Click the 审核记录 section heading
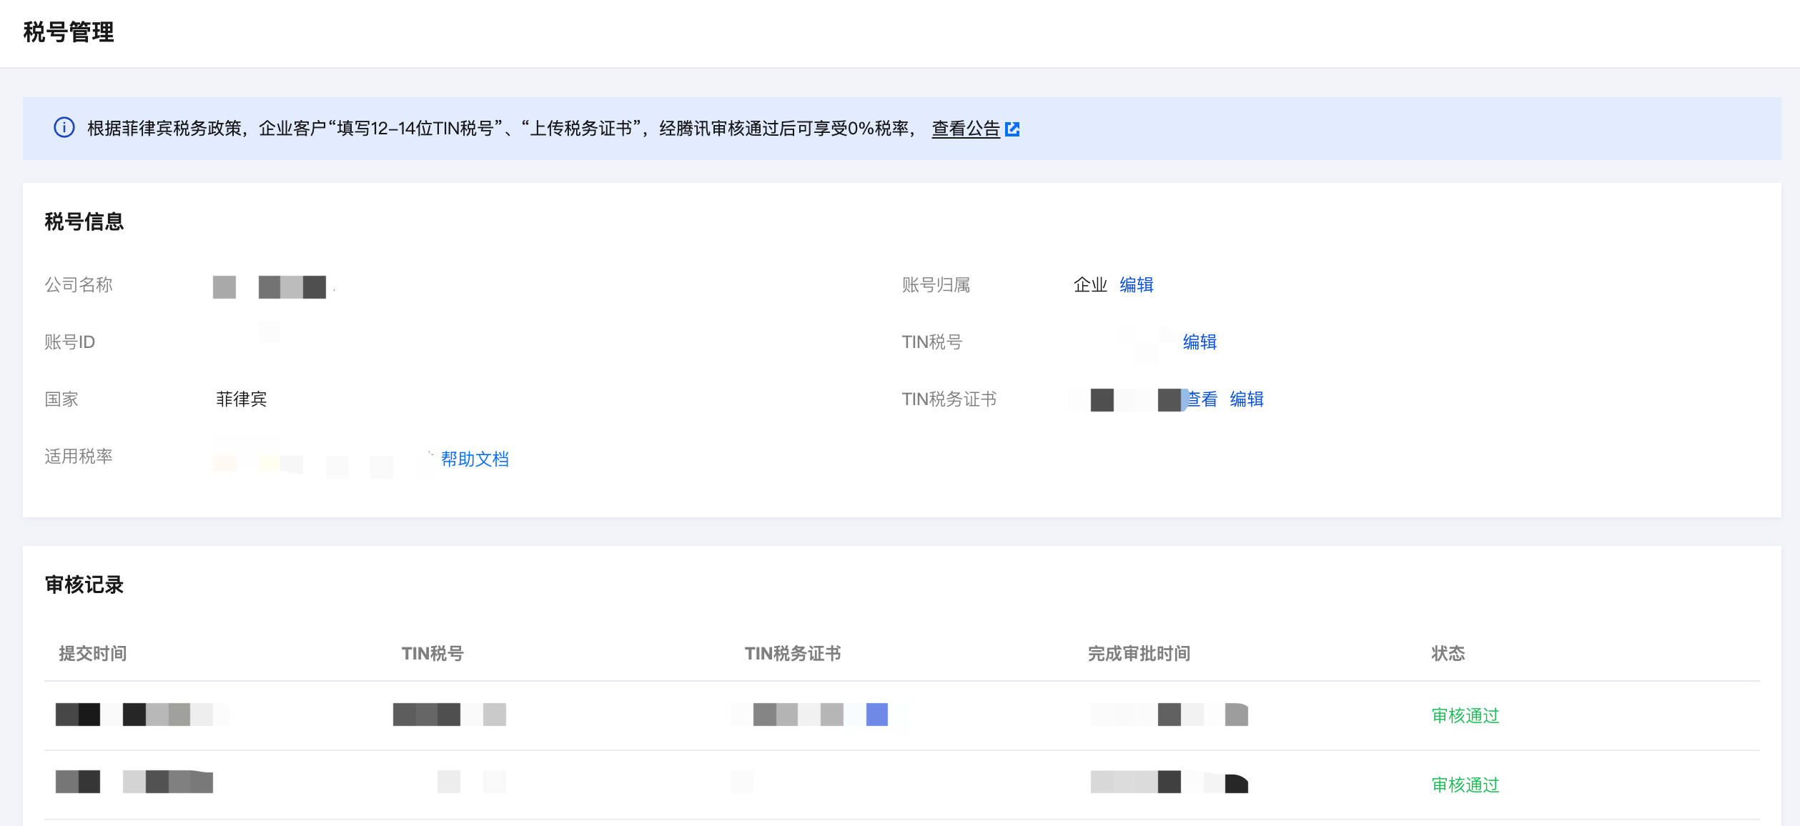 pyautogui.click(x=84, y=584)
